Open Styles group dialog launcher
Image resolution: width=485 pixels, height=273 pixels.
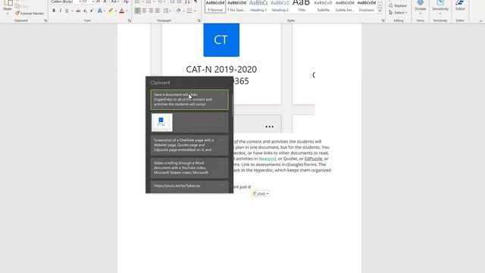point(383,20)
